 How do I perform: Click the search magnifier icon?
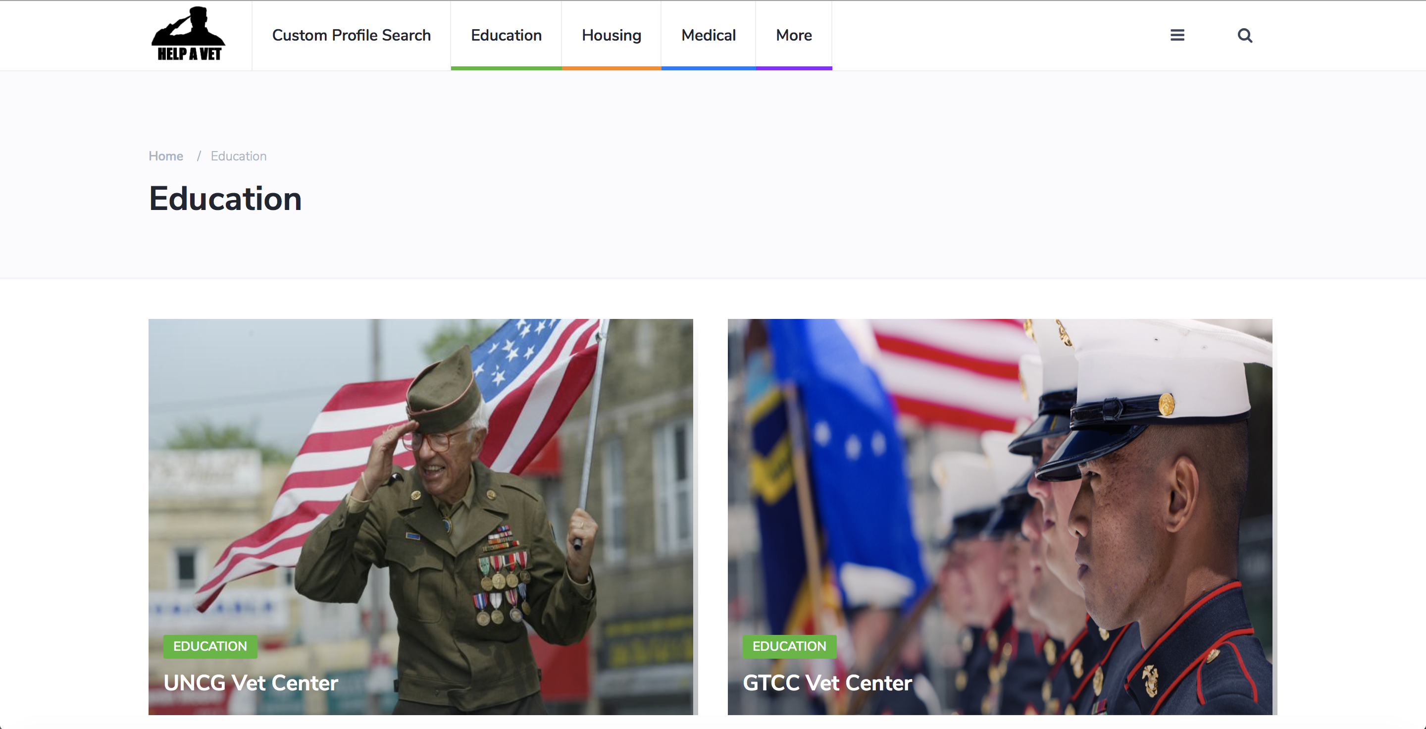pyautogui.click(x=1244, y=36)
